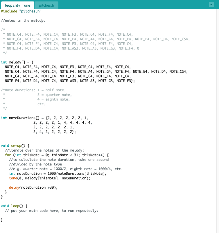
Task: Click "//iterate over the notes" comment
Action: coord(44,150)
